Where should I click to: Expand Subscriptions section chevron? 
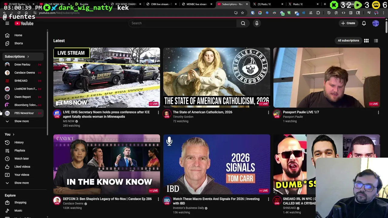tap(28, 57)
